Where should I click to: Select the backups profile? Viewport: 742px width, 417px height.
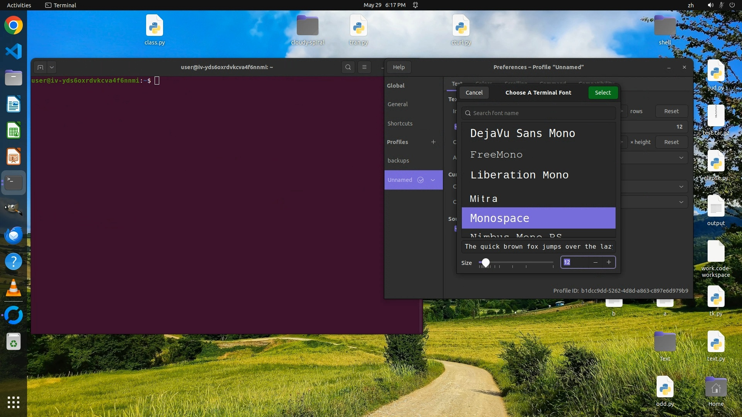point(398,161)
